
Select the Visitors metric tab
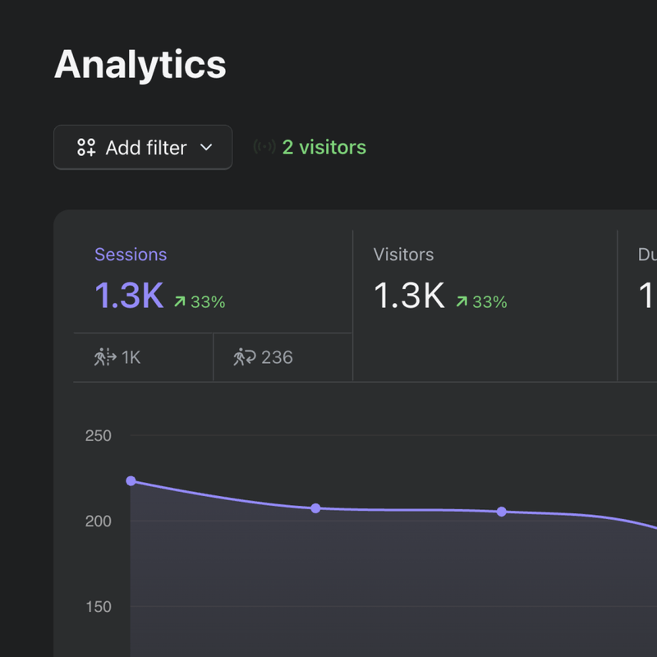point(485,306)
